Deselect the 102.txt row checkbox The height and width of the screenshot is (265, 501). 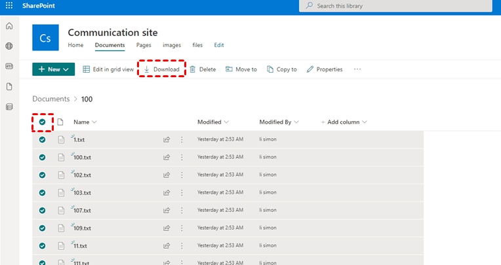point(42,175)
